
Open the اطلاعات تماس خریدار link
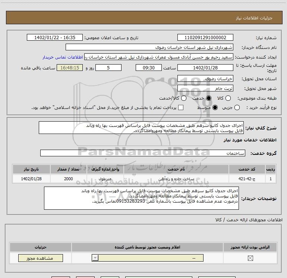tap(63, 57)
